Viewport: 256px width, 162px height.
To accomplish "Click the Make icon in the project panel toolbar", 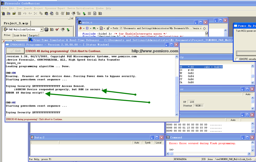I will 63,29.
